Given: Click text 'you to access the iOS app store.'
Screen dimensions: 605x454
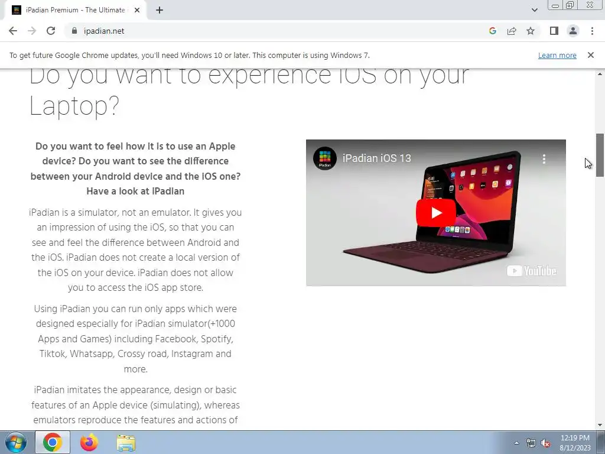Looking at the screenshot, I should click(x=135, y=288).
